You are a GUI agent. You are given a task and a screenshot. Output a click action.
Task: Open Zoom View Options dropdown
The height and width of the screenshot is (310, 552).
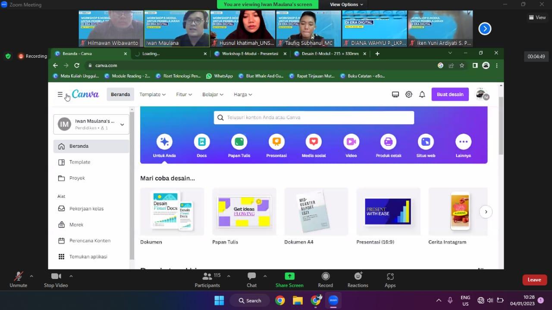pyautogui.click(x=346, y=4)
